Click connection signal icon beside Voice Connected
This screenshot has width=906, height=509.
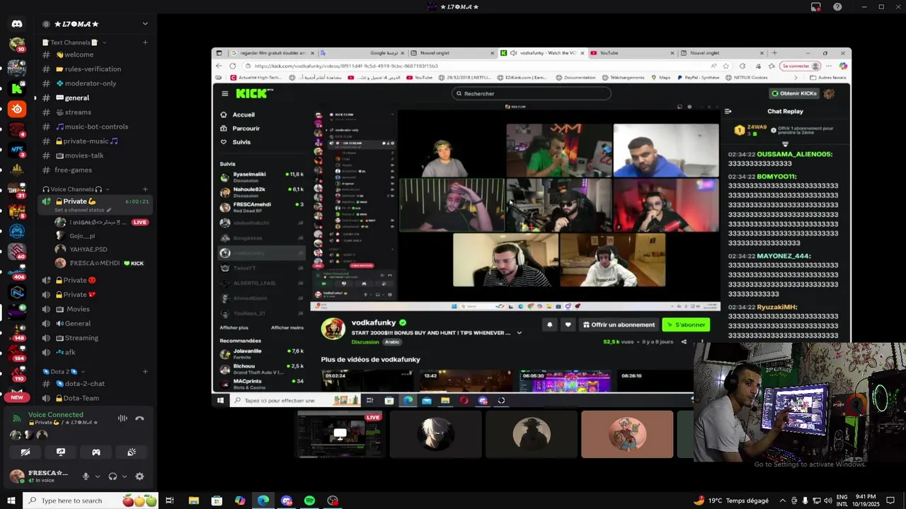tap(17, 419)
